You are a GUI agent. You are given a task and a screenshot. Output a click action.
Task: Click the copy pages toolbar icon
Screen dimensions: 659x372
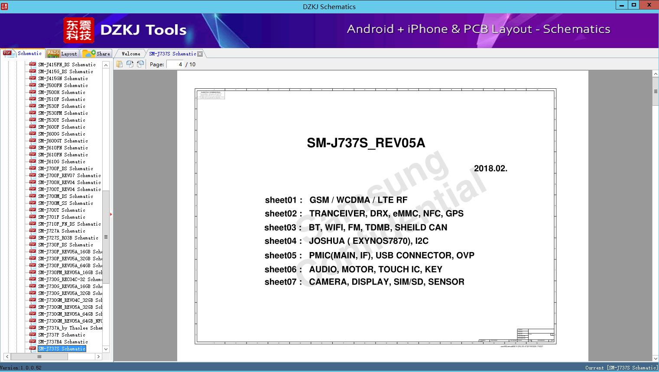pos(120,64)
